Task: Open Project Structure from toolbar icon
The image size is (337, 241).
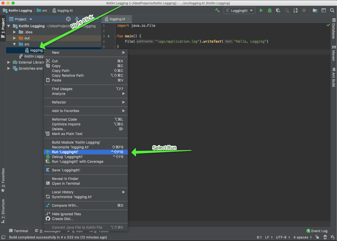Action: (x=315, y=10)
